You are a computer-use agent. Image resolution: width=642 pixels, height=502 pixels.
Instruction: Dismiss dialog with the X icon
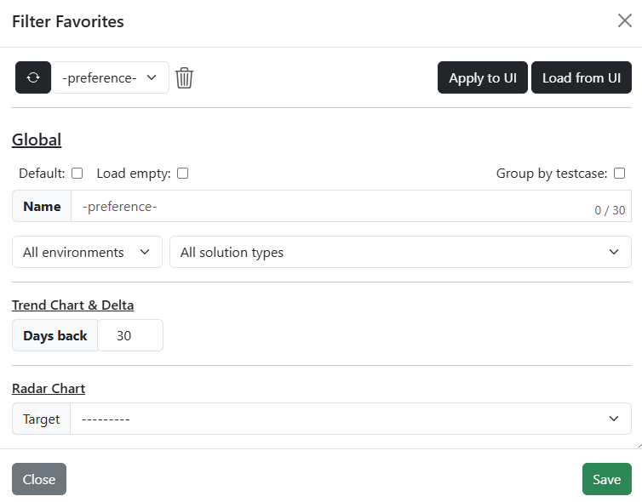click(624, 21)
